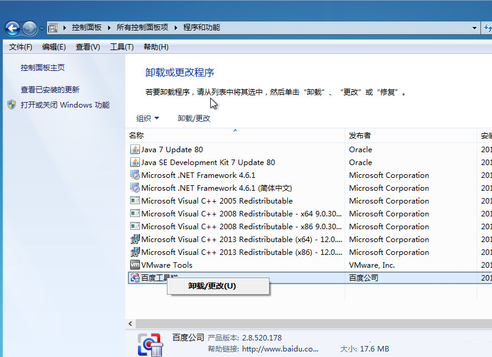This screenshot has width=492, height=357.
Task: Click the VMware Tools icon
Action: (135, 265)
